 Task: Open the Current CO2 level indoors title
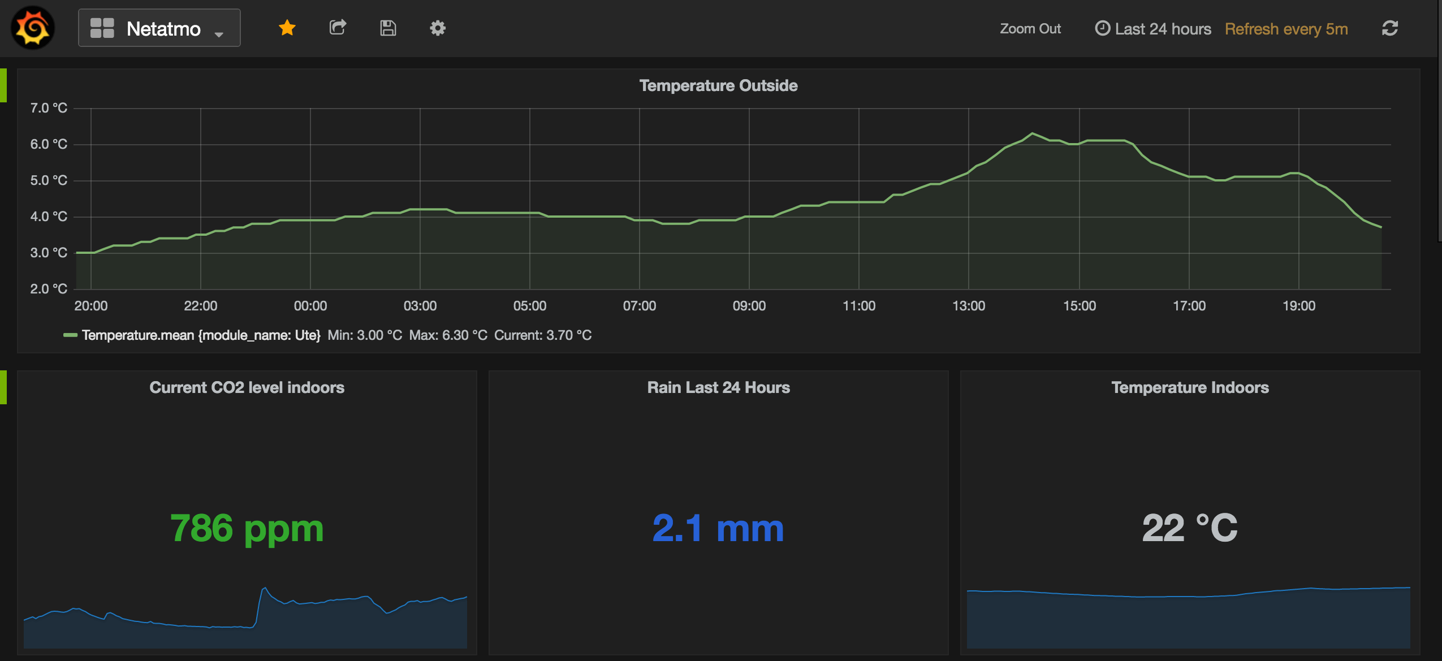click(x=247, y=387)
